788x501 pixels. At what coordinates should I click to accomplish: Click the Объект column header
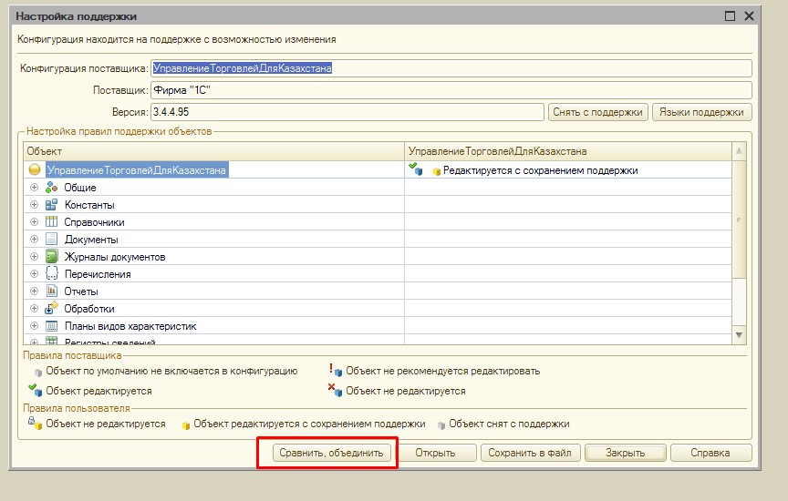tap(213, 151)
